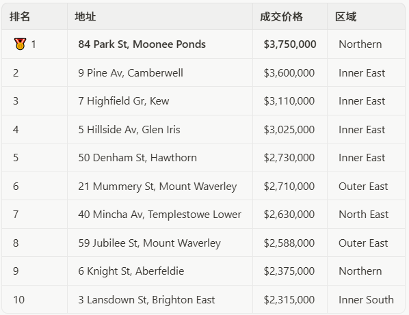Select the 排名 column header
The image size is (409, 315).
click(20, 16)
